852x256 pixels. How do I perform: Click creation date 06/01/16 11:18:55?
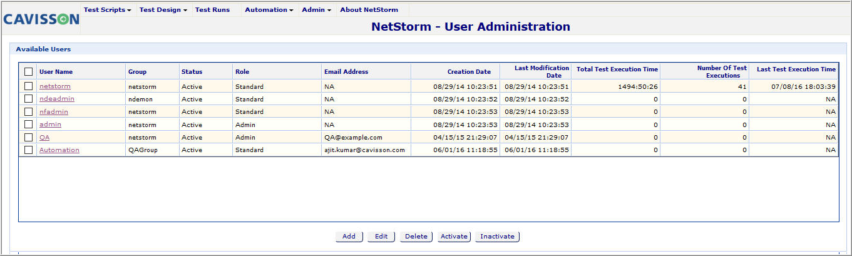465,150
